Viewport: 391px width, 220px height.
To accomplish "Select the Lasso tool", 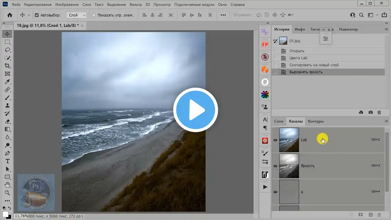I will (7, 50).
